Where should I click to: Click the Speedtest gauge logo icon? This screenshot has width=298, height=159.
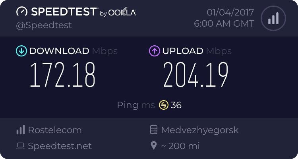point(22,12)
